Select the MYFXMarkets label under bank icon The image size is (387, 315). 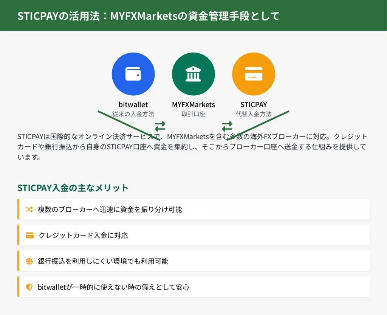coord(193,105)
